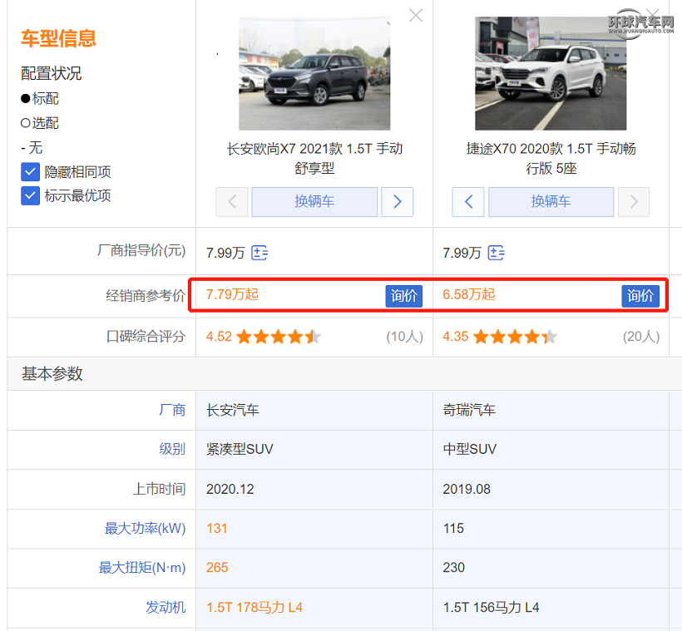This screenshot has width=682, height=631.
Task: Click 换辆车 button for 捷途X70
Action: [x=551, y=202]
